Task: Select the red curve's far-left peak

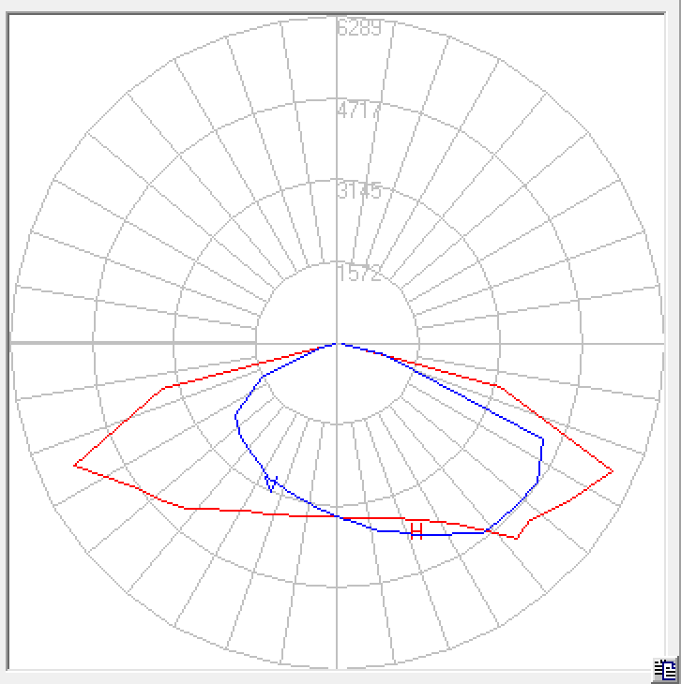Action: click(x=74, y=465)
